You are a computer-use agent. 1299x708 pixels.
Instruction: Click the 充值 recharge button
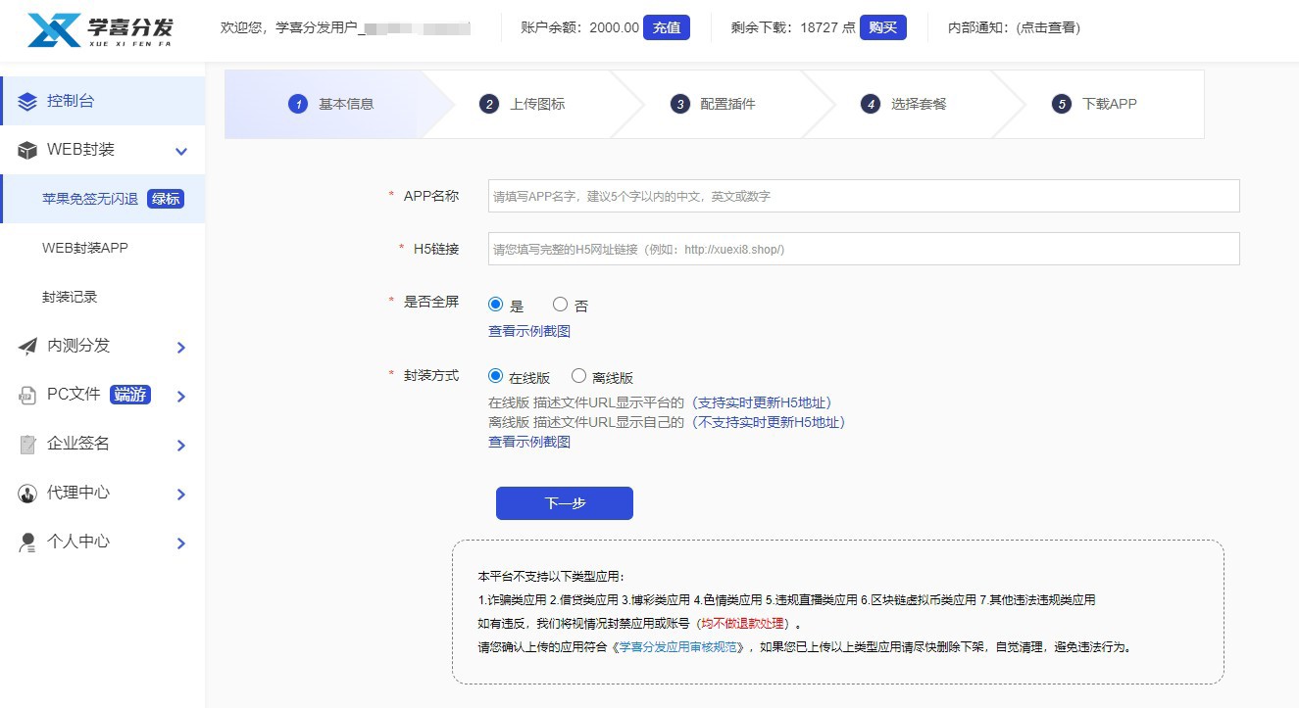tap(666, 27)
